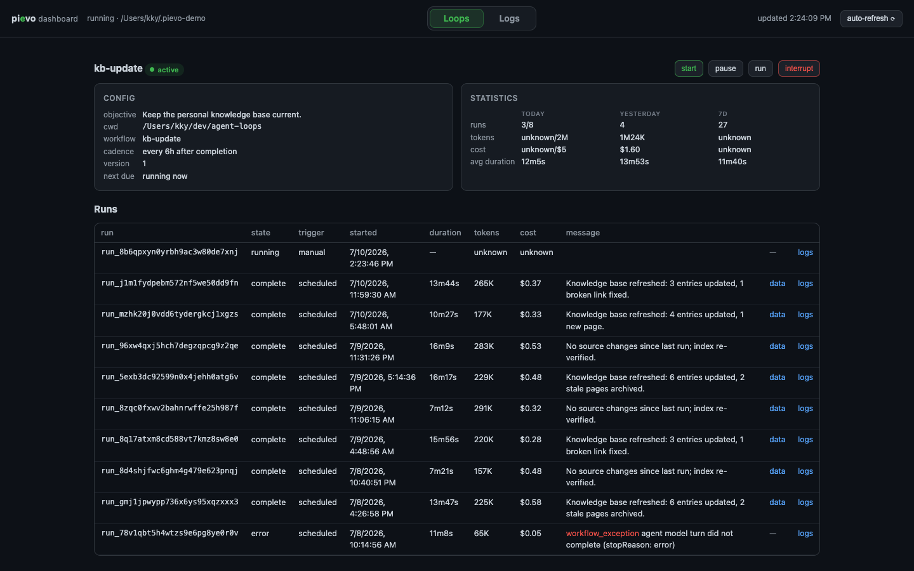Open logs for run_j1m1fydpebm572nf5we50dd9fn
Image resolution: width=914 pixels, height=571 pixels.
(805, 284)
